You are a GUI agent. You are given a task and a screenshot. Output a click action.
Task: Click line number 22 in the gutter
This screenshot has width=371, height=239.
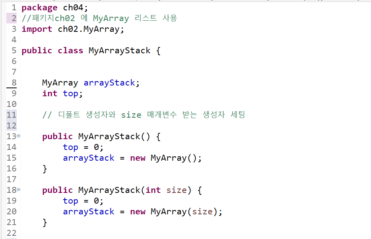(12, 233)
